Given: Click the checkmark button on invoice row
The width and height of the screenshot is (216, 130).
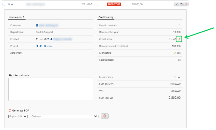Looking at the screenshot, I should click(x=176, y=4).
